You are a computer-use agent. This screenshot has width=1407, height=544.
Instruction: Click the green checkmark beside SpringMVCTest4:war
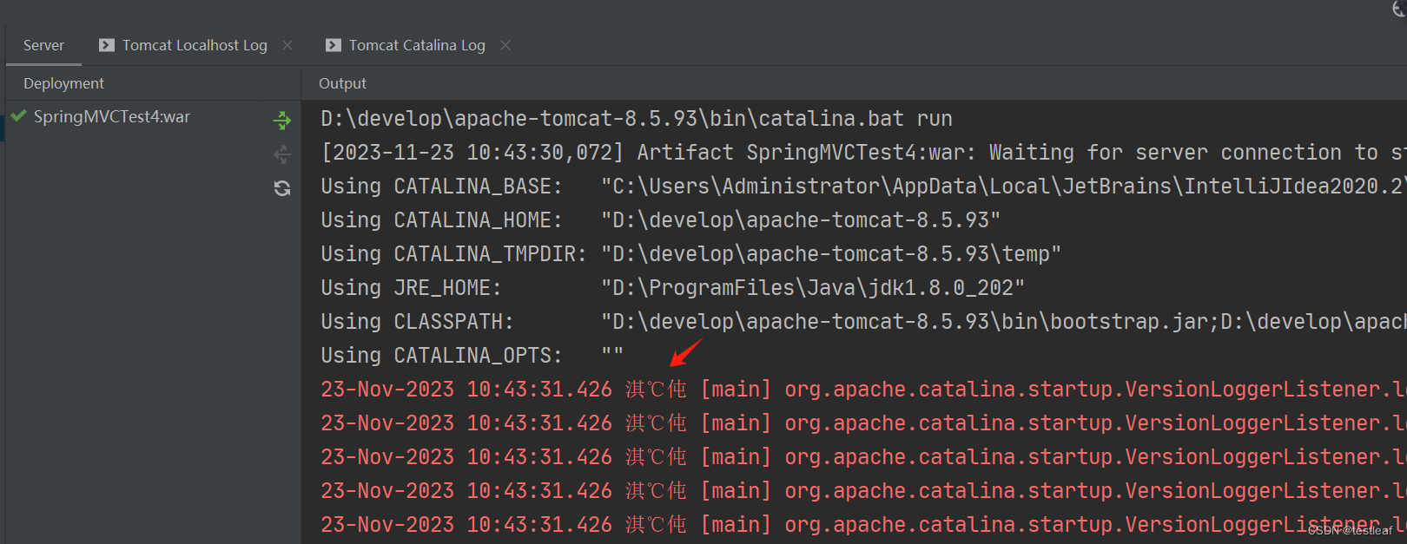click(x=18, y=115)
